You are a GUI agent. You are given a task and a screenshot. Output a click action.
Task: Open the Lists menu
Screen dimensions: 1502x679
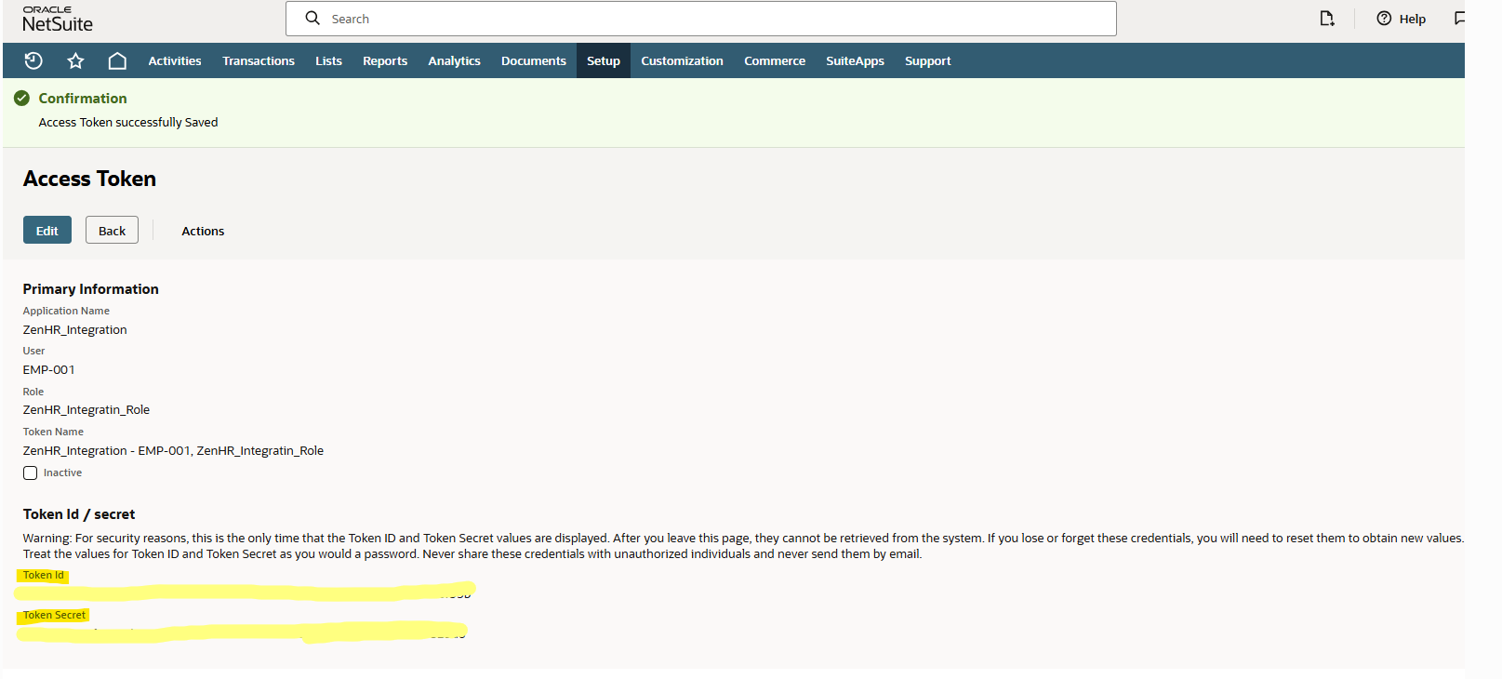coord(328,60)
